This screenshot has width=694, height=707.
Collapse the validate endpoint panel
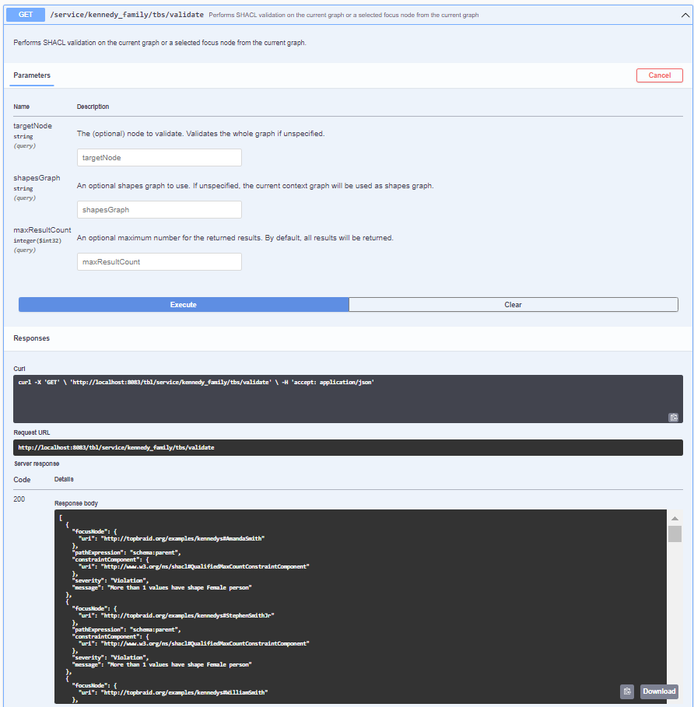tap(683, 14)
